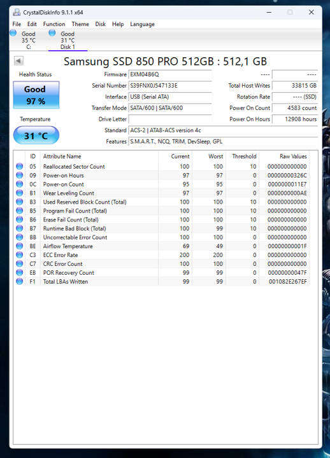Open the Function menu
Screen dimensions: 330x458
(54, 24)
